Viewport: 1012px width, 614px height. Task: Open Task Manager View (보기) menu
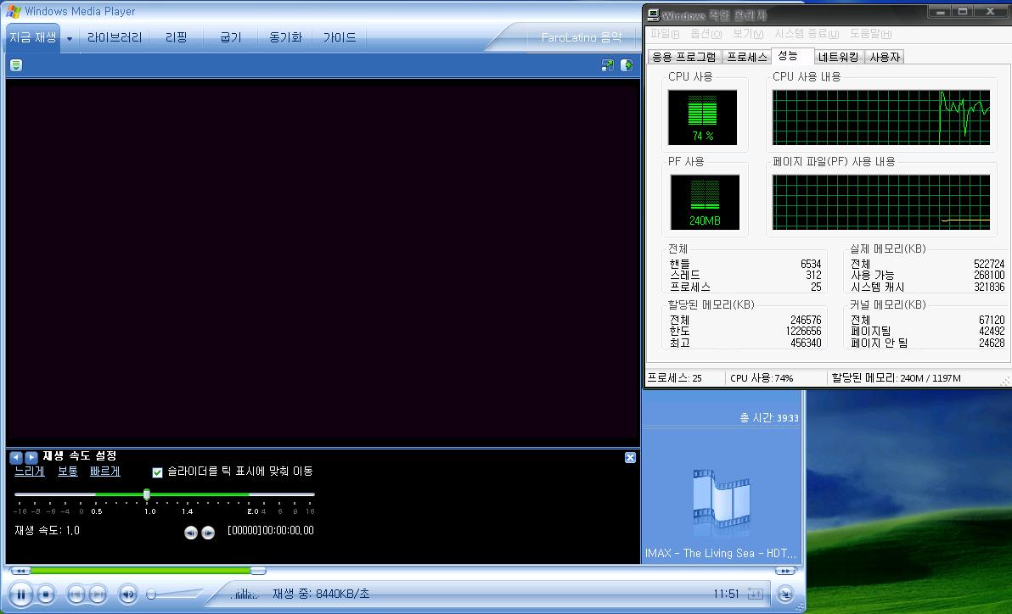click(x=748, y=34)
